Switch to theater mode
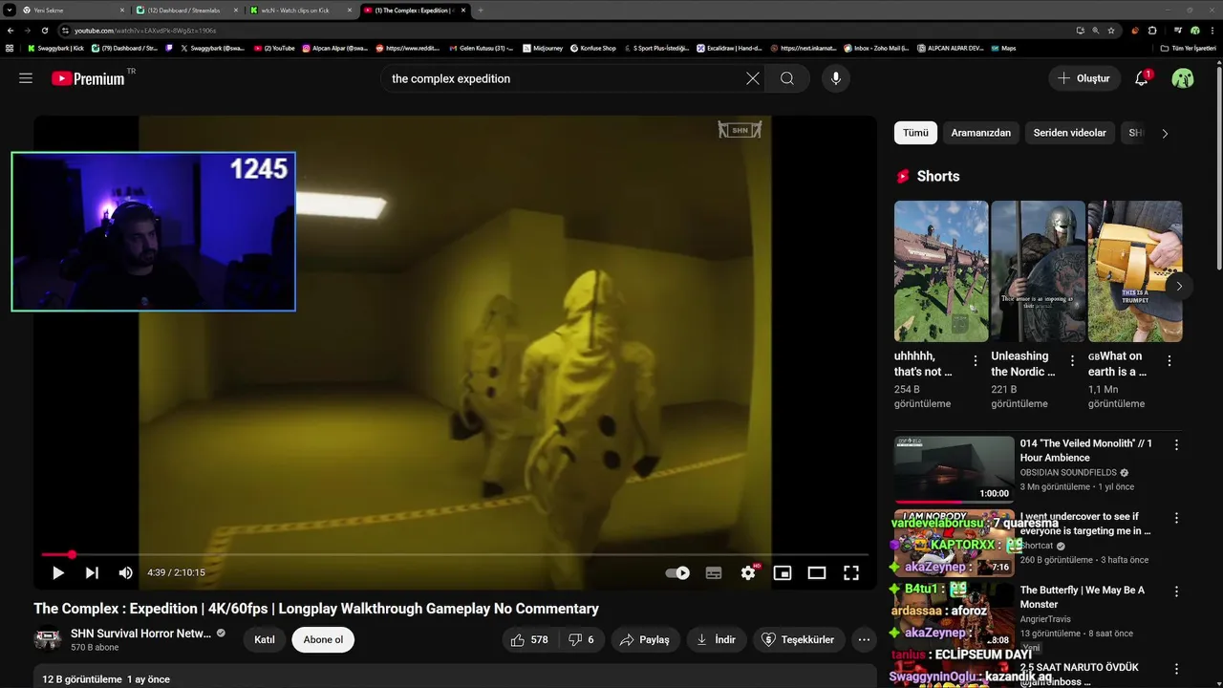The width and height of the screenshot is (1223, 688). pyautogui.click(x=817, y=572)
